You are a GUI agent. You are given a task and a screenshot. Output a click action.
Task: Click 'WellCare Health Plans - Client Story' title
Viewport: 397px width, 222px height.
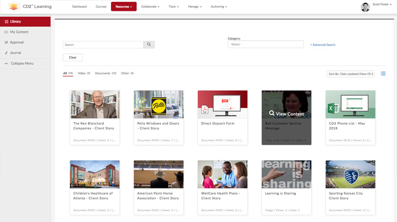point(221,196)
